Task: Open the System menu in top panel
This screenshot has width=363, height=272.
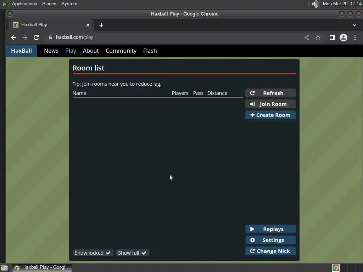Action: [69, 4]
